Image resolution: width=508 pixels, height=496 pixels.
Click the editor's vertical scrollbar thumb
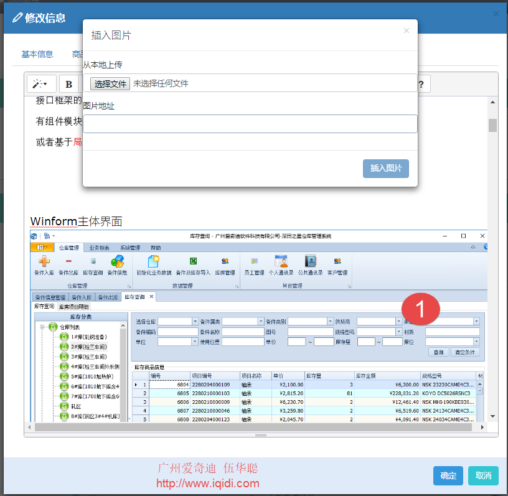click(x=492, y=125)
